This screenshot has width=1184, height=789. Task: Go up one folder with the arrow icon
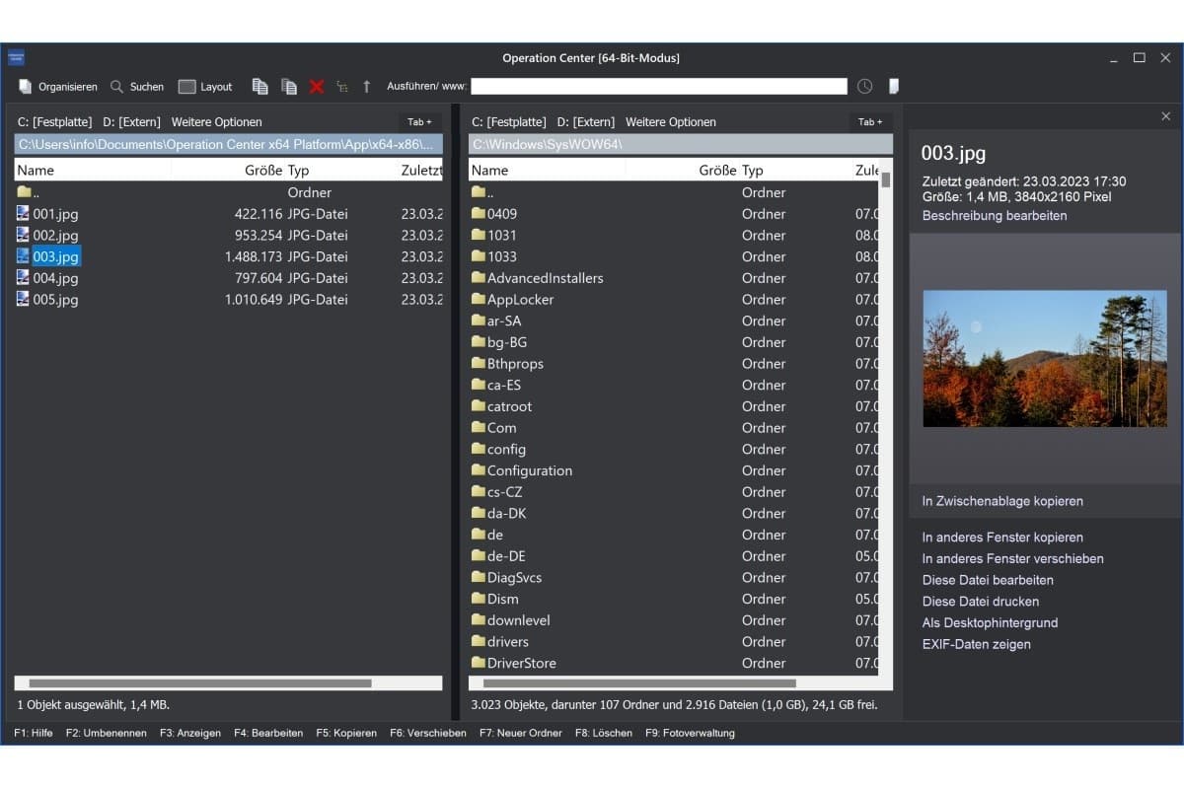(x=366, y=86)
